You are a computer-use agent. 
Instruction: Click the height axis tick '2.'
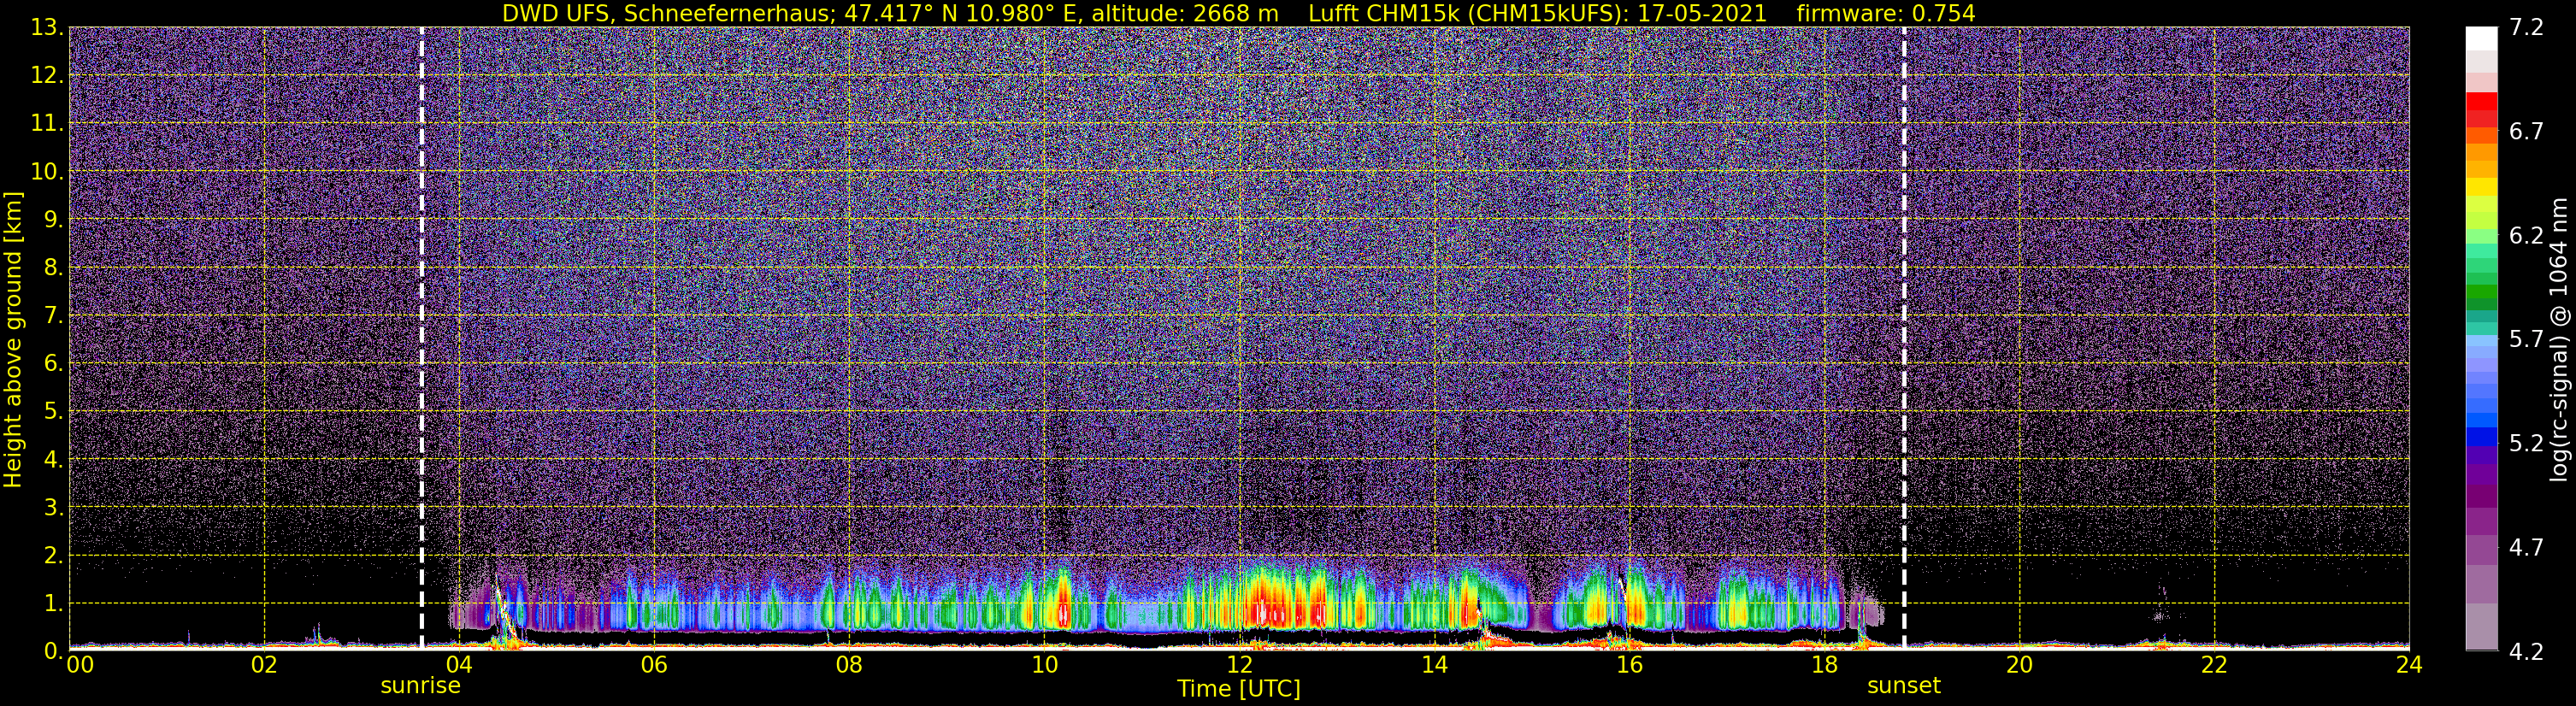pos(53,555)
